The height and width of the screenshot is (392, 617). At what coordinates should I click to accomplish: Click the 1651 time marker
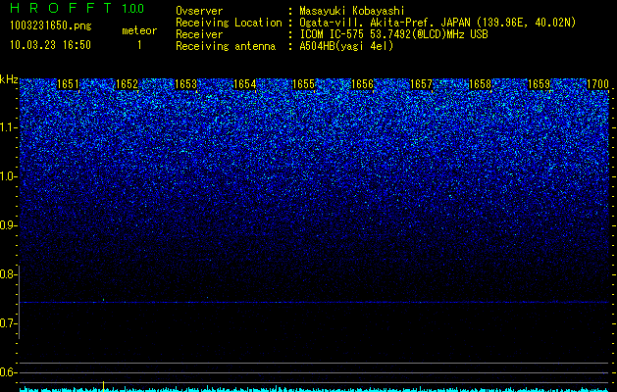68,84
